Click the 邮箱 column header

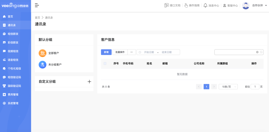pos(165,64)
